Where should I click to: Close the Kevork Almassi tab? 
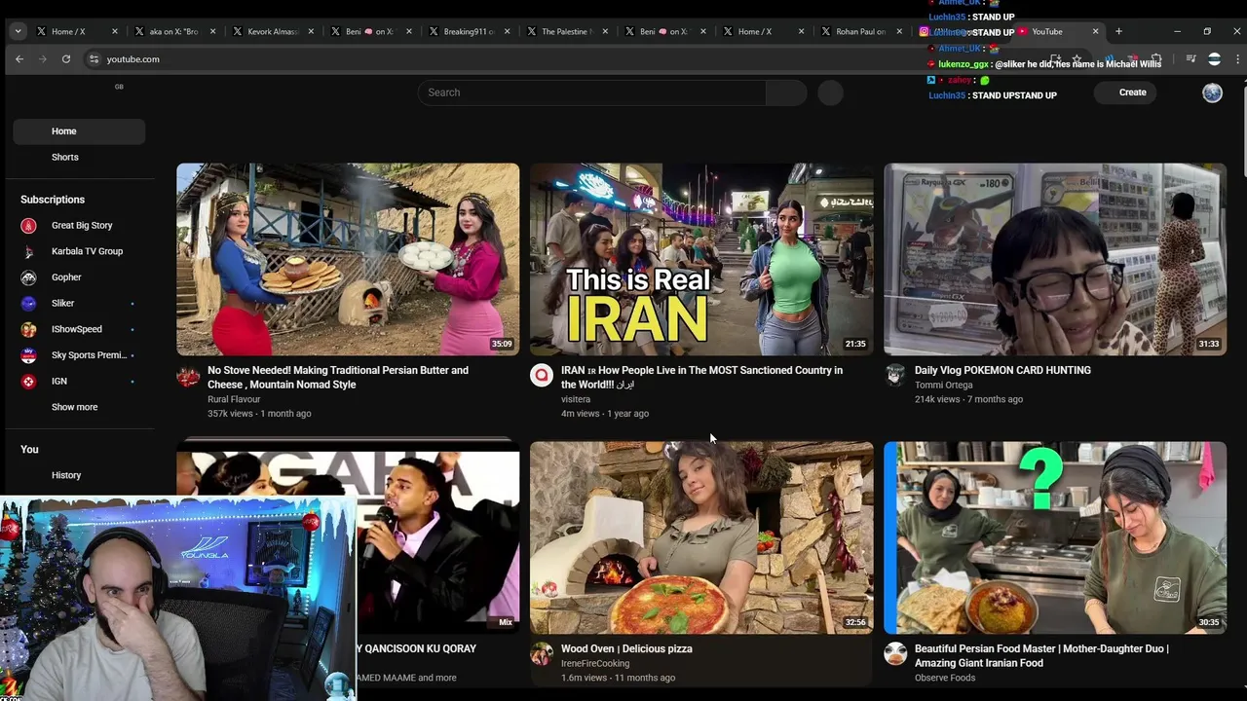311,31
